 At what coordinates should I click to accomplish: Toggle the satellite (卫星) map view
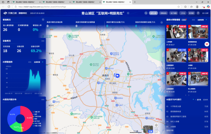[150, 131]
